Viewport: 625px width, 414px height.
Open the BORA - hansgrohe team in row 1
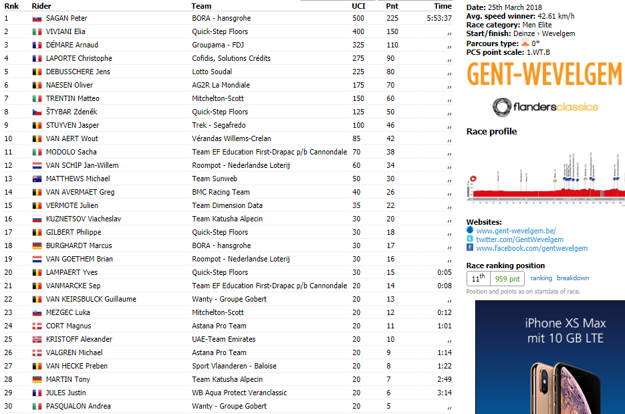221,18
